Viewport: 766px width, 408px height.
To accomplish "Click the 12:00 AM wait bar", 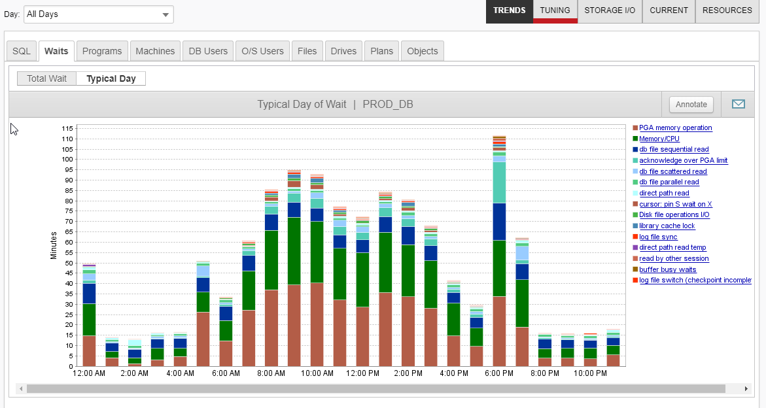I will (89, 314).
